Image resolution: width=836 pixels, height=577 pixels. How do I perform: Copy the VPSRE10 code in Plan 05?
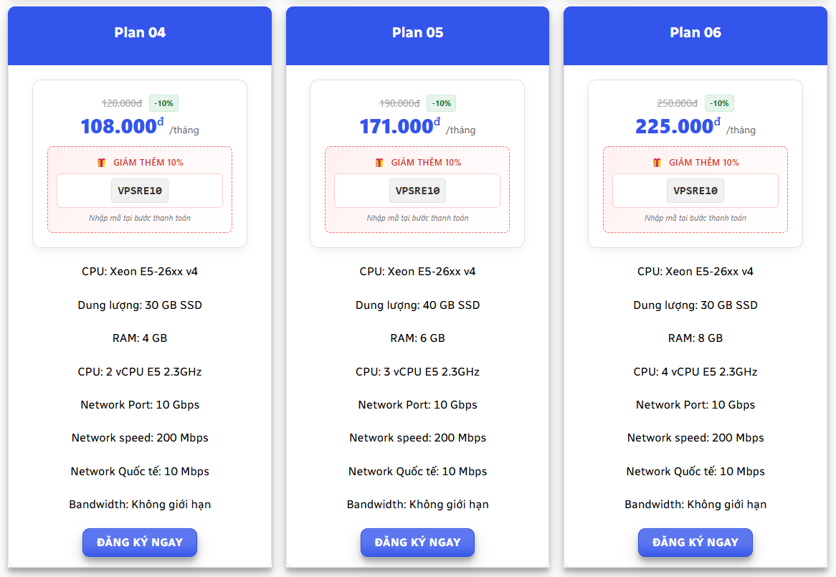(x=417, y=191)
